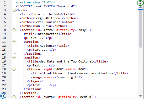Click line number 1 in the margin
Image resolution: width=144 pixels, height=99 pixels.
coord(5,2)
